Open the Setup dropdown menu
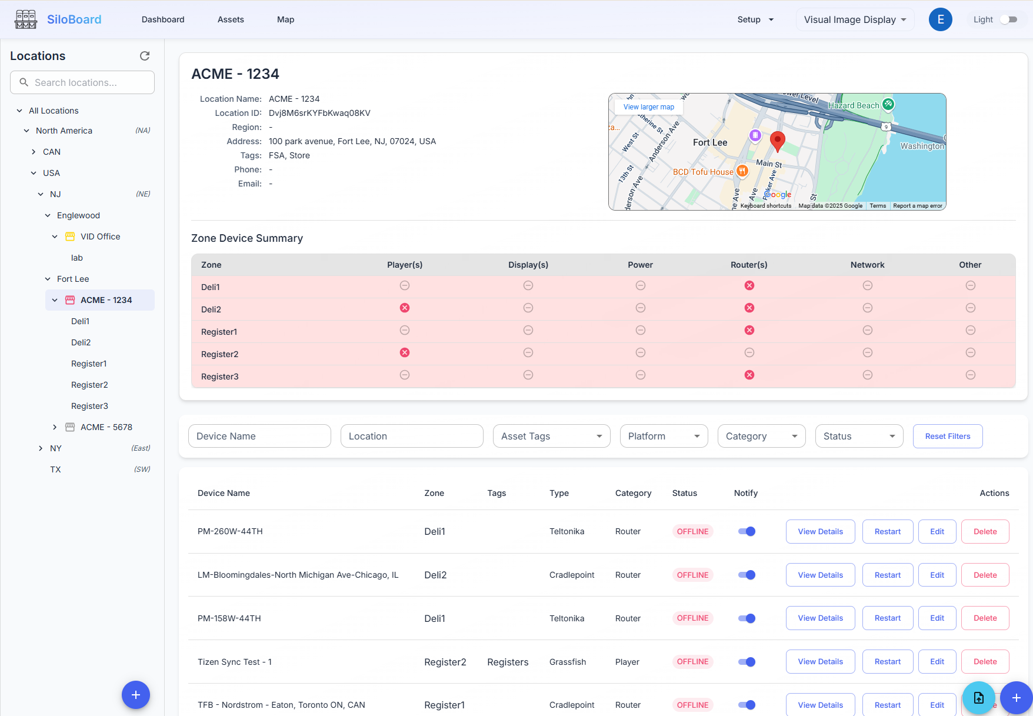1033x716 pixels. click(755, 19)
